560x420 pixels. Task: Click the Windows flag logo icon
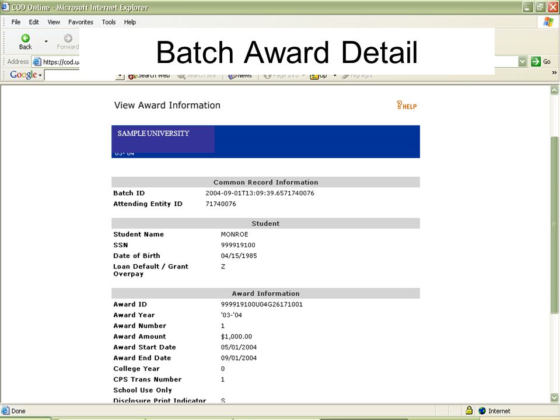[x=548, y=22]
